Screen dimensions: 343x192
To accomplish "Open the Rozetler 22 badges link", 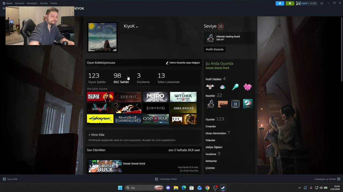I will click(x=214, y=95).
